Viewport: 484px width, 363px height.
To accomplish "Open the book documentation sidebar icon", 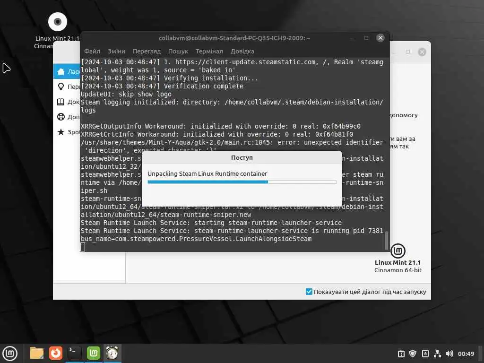I will coord(61,102).
